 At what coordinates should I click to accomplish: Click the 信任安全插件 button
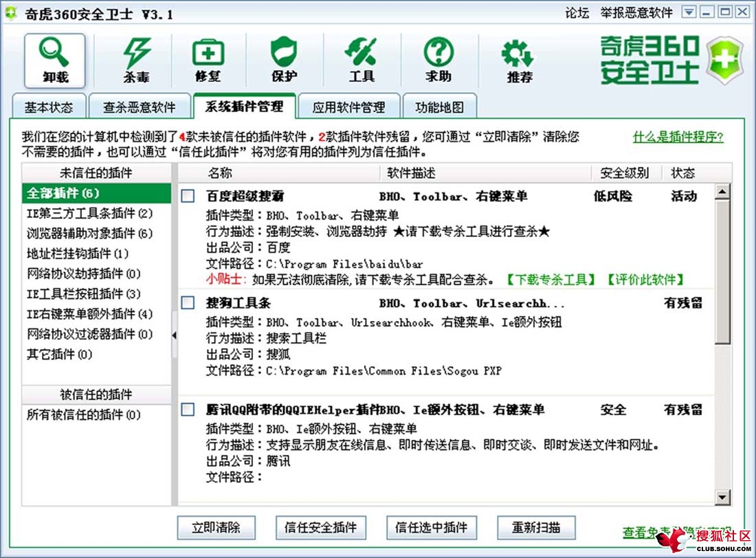tap(321, 528)
